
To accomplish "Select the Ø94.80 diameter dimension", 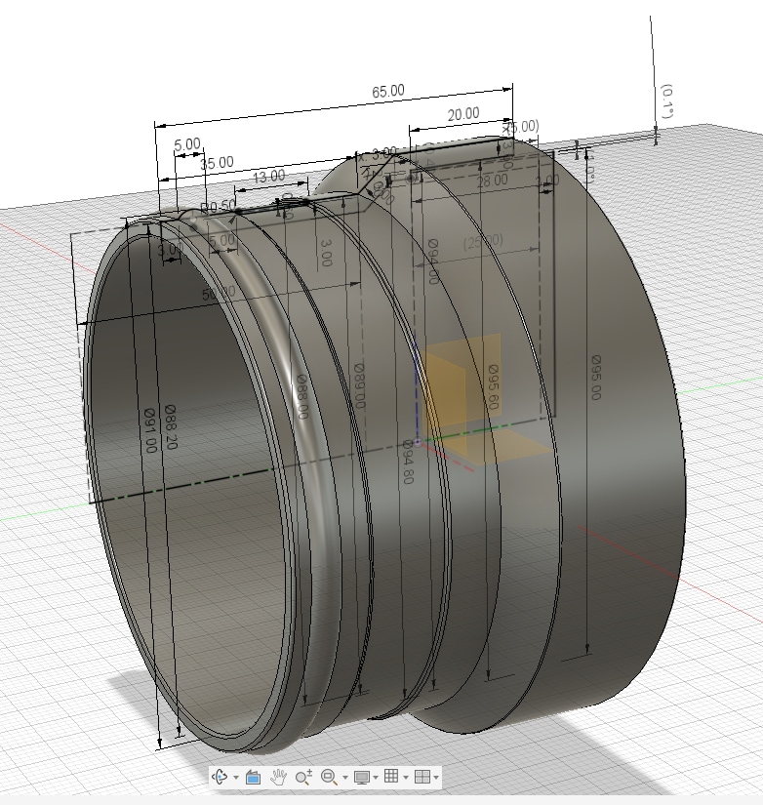I will click(x=408, y=461).
